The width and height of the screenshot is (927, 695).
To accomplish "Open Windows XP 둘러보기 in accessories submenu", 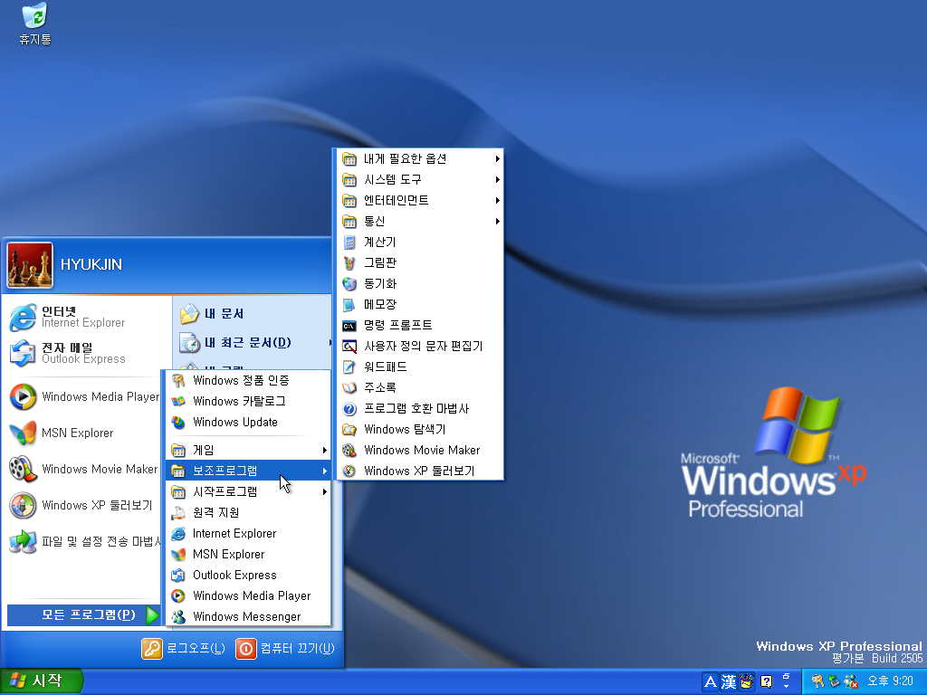I will pyautogui.click(x=420, y=471).
